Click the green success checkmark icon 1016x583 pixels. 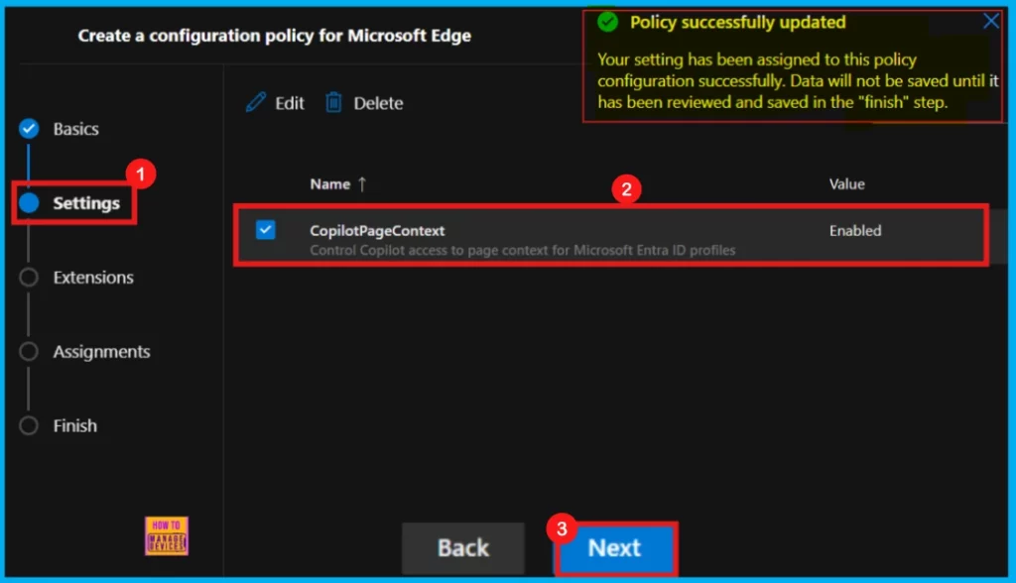click(x=607, y=22)
